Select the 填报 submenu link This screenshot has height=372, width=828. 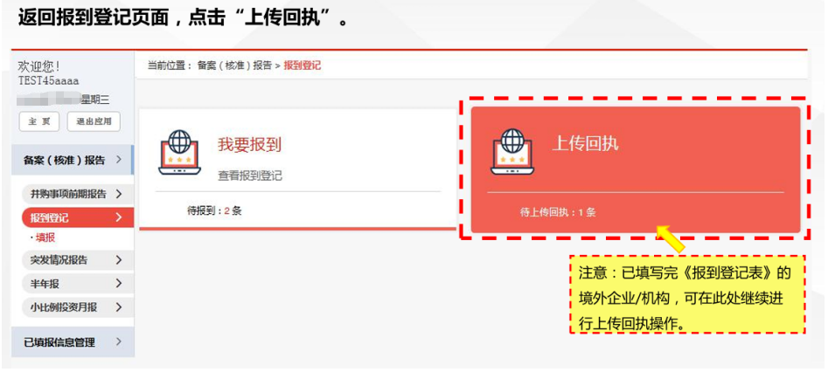45,238
